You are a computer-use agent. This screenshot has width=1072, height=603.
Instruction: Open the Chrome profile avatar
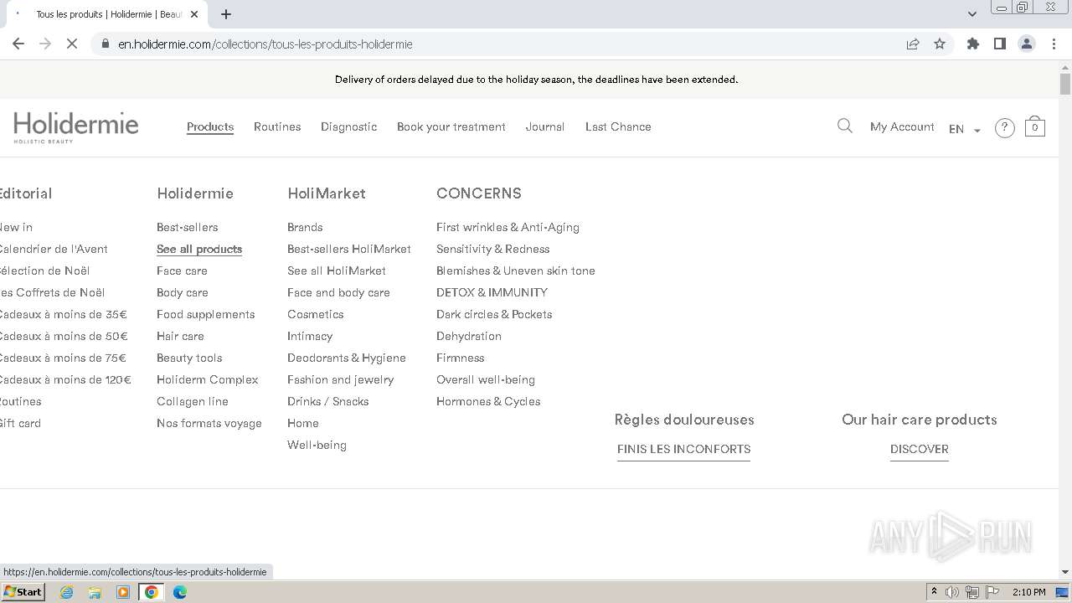1027,44
